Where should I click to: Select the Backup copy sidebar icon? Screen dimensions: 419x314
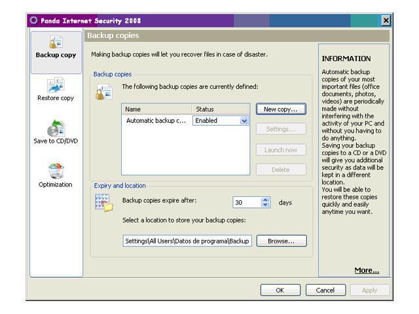pyautogui.click(x=56, y=43)
